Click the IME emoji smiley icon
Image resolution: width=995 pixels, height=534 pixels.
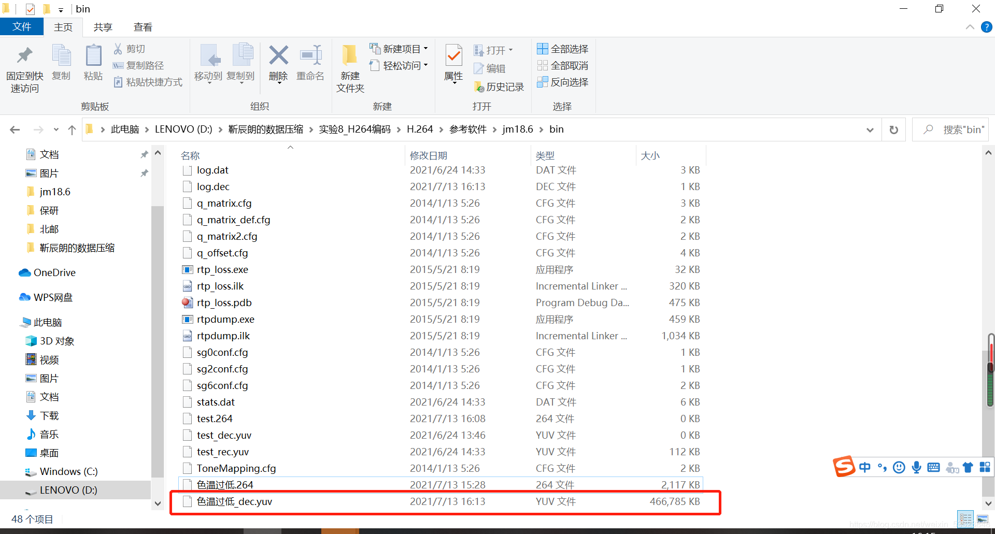[x=899, y=467]
